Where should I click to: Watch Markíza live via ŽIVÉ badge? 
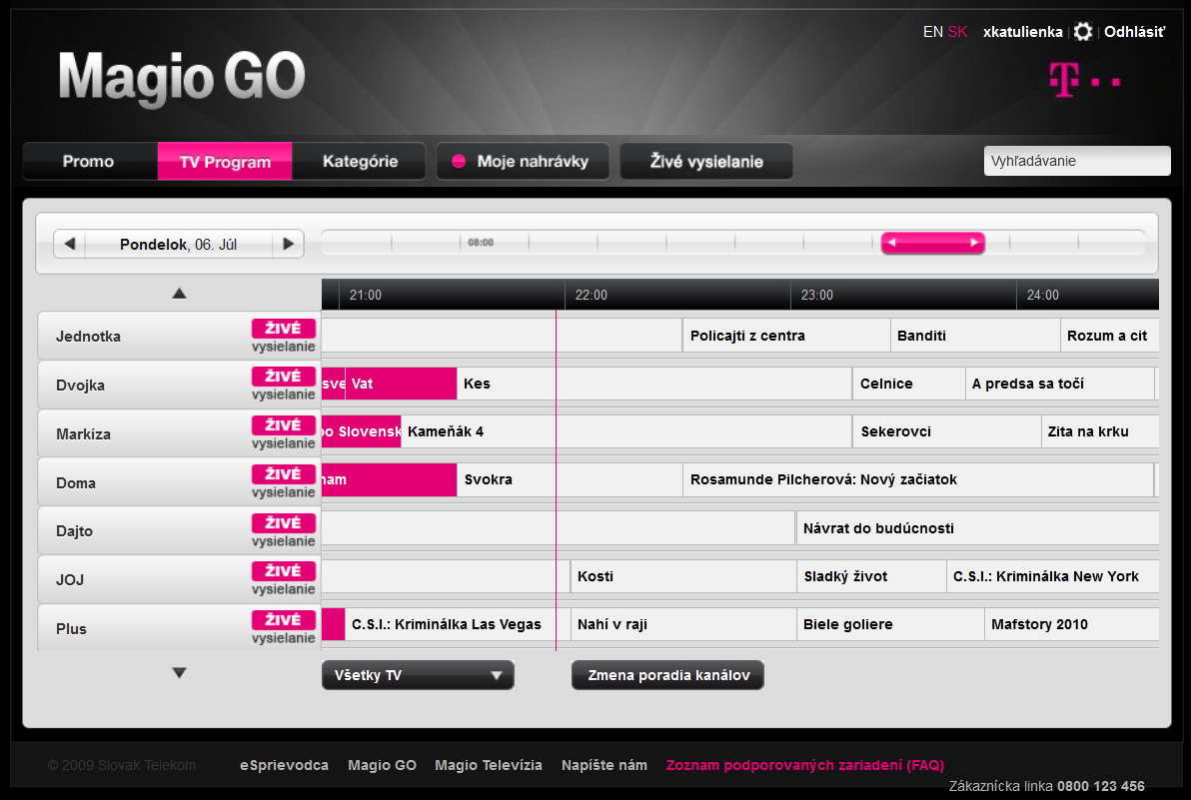pyautogui.click(x=284, y=425)
